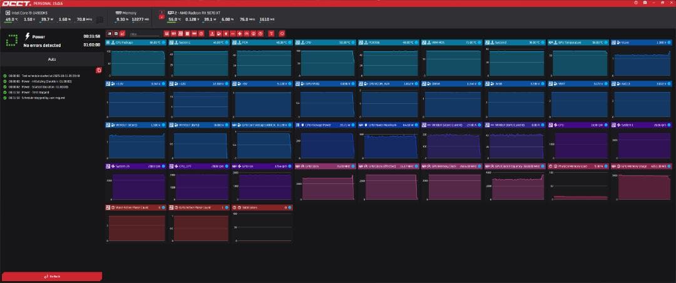This screenshot has width=676, height=283.
Task: Toggle the blue circle on Total Errors graph
Action: click(x=290, y=207)
